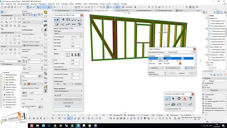The image size is (227, 128).
Task: Select the rightmost anchor mode icon
Action: (79, 55)
